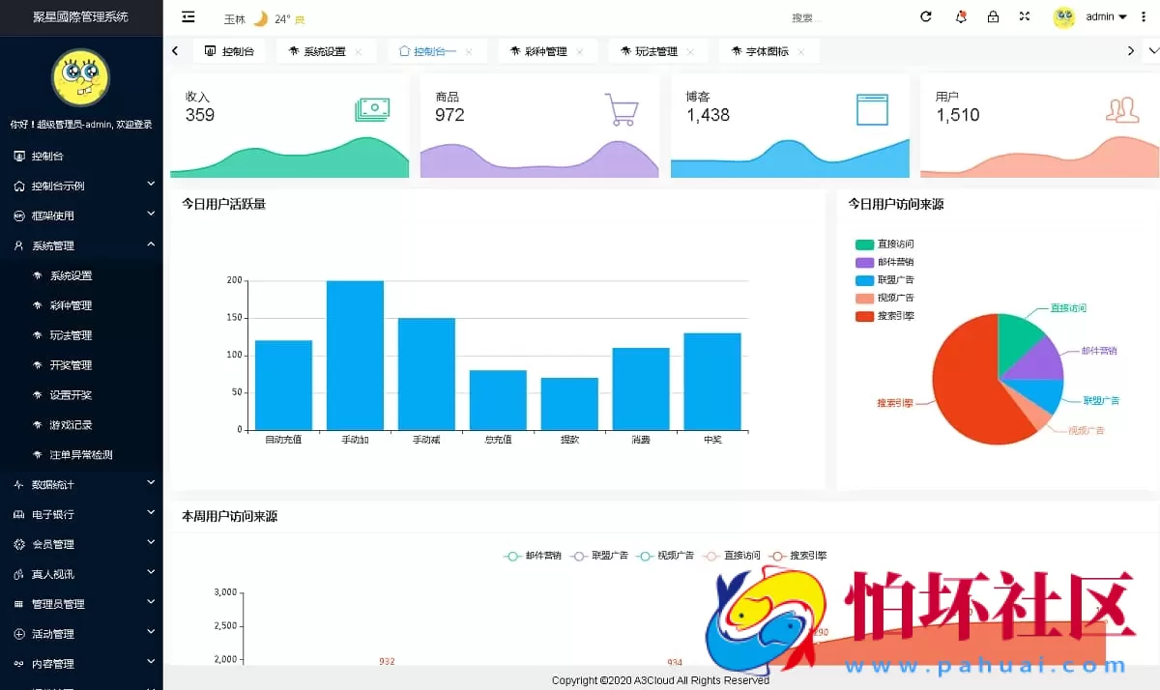Click the admin avatar in top bar
1160x690 pixels.
pyautogui.click(x=1063, y=16)
